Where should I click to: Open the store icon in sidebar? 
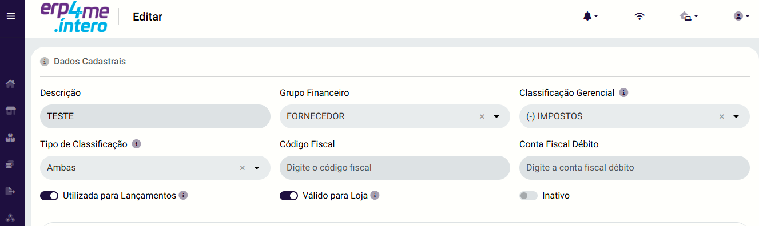(x=10, y=111)
